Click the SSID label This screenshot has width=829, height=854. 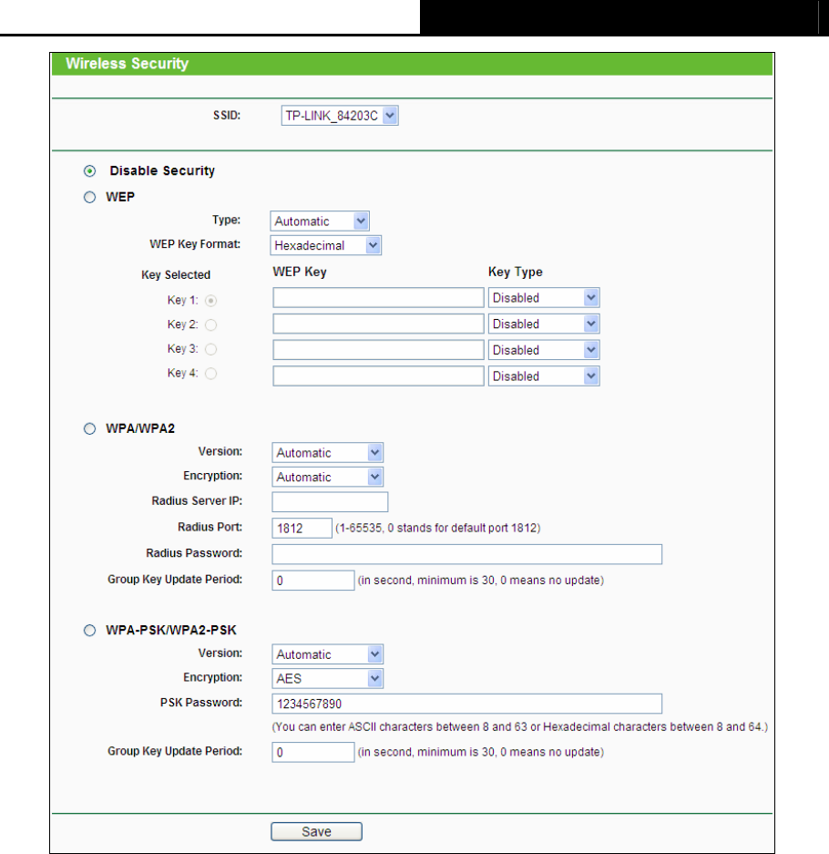point(227,116)
